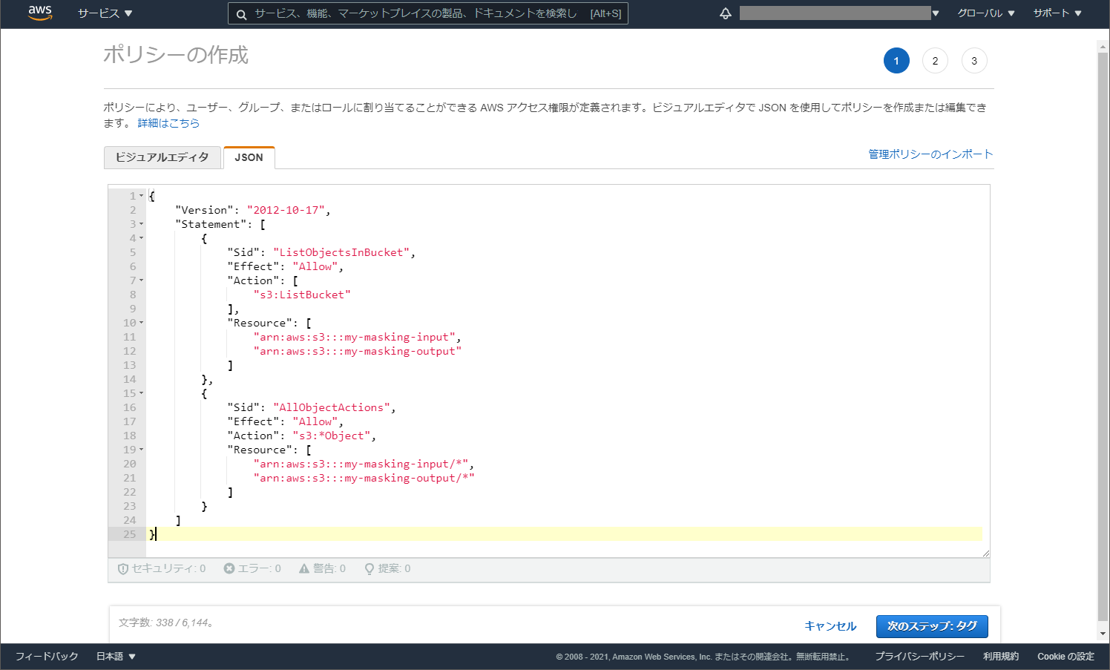Click "arn:aws:s3:::my-masking-output/*" on line 21
The image size is (1110, 670).
click(x=364, y=478)
